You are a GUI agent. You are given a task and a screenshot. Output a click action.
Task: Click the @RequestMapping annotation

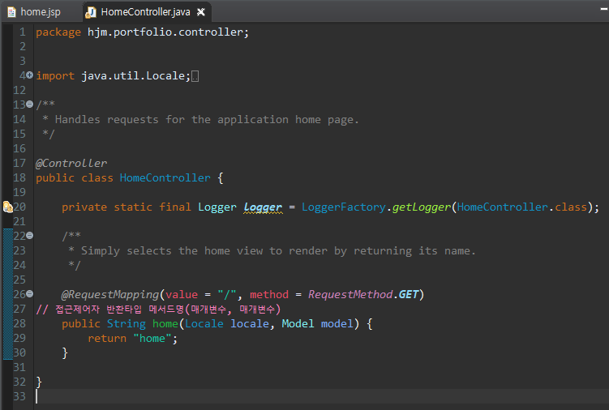[110, 295]
